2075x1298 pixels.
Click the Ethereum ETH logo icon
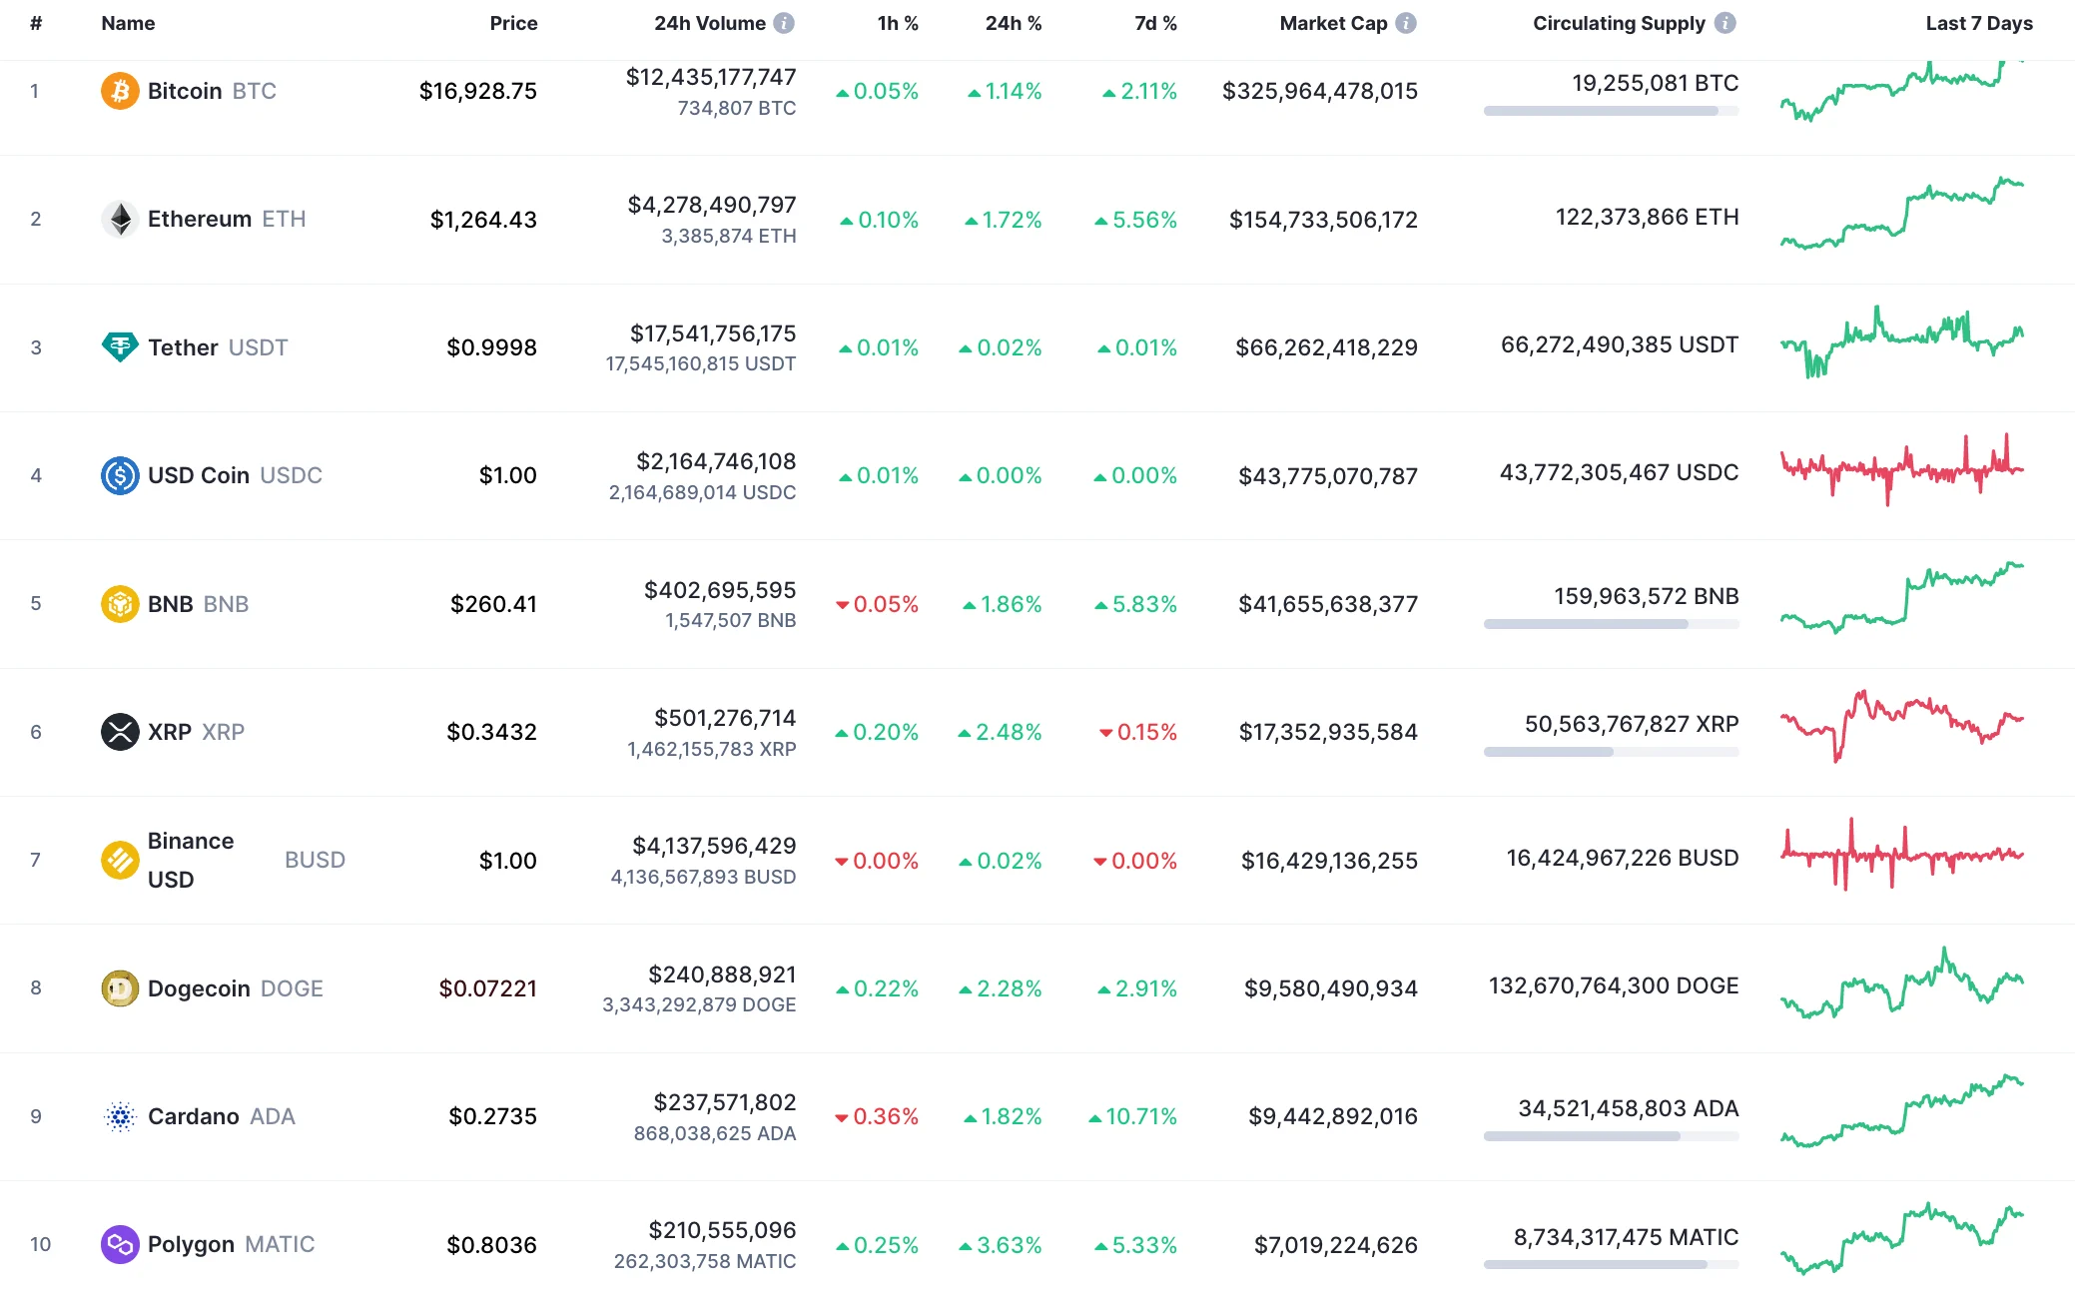tap(119, 219)
